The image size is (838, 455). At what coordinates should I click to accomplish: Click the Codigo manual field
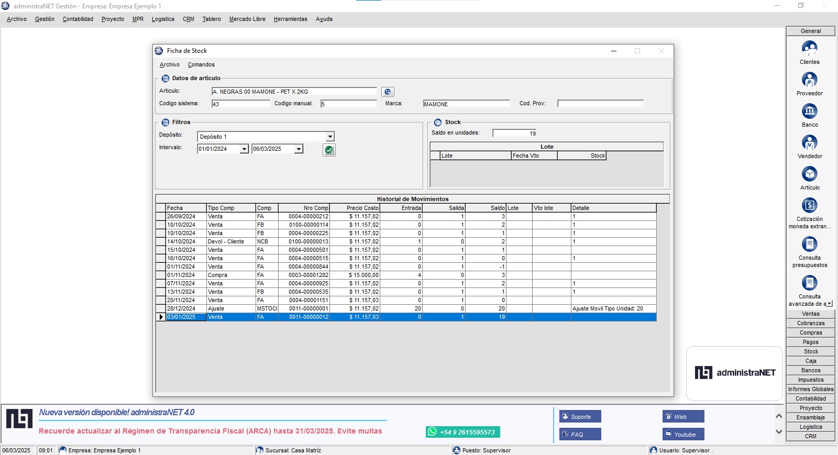[x=349, y=104]
